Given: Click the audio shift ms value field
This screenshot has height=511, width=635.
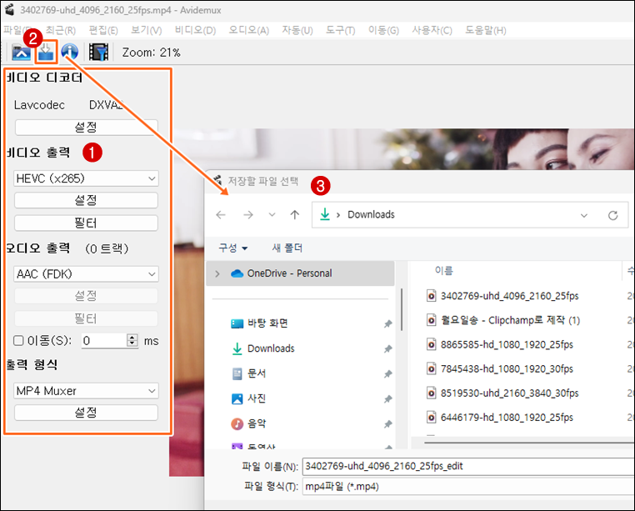Looking at the screenshot, I should tap(104, 340).
